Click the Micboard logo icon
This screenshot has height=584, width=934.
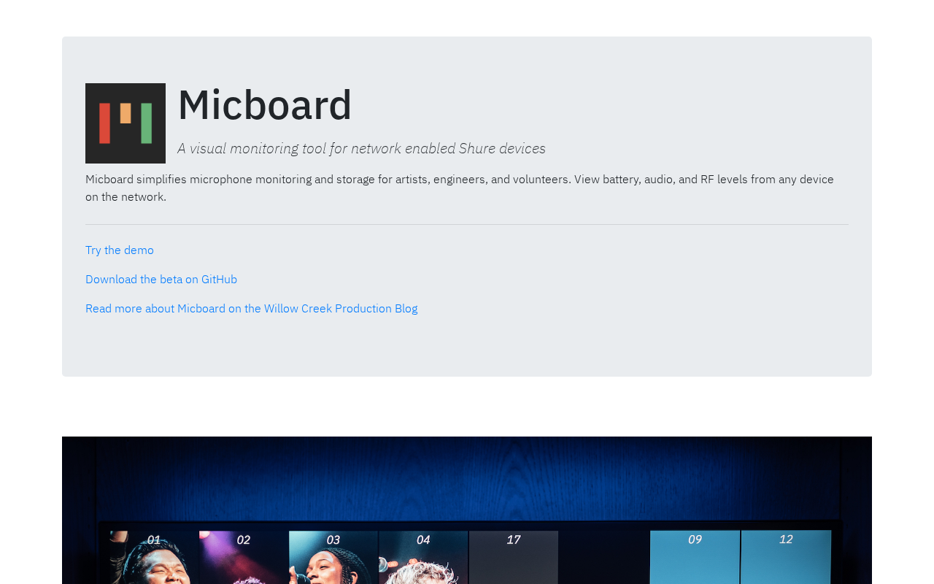[126, 123]
